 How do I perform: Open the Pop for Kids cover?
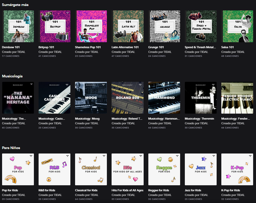click(x=18, y=169)
